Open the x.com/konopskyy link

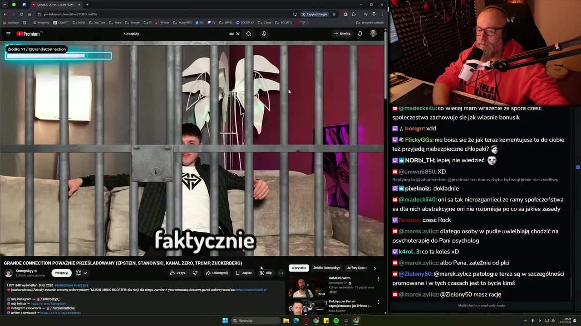[x=48, y=303]
